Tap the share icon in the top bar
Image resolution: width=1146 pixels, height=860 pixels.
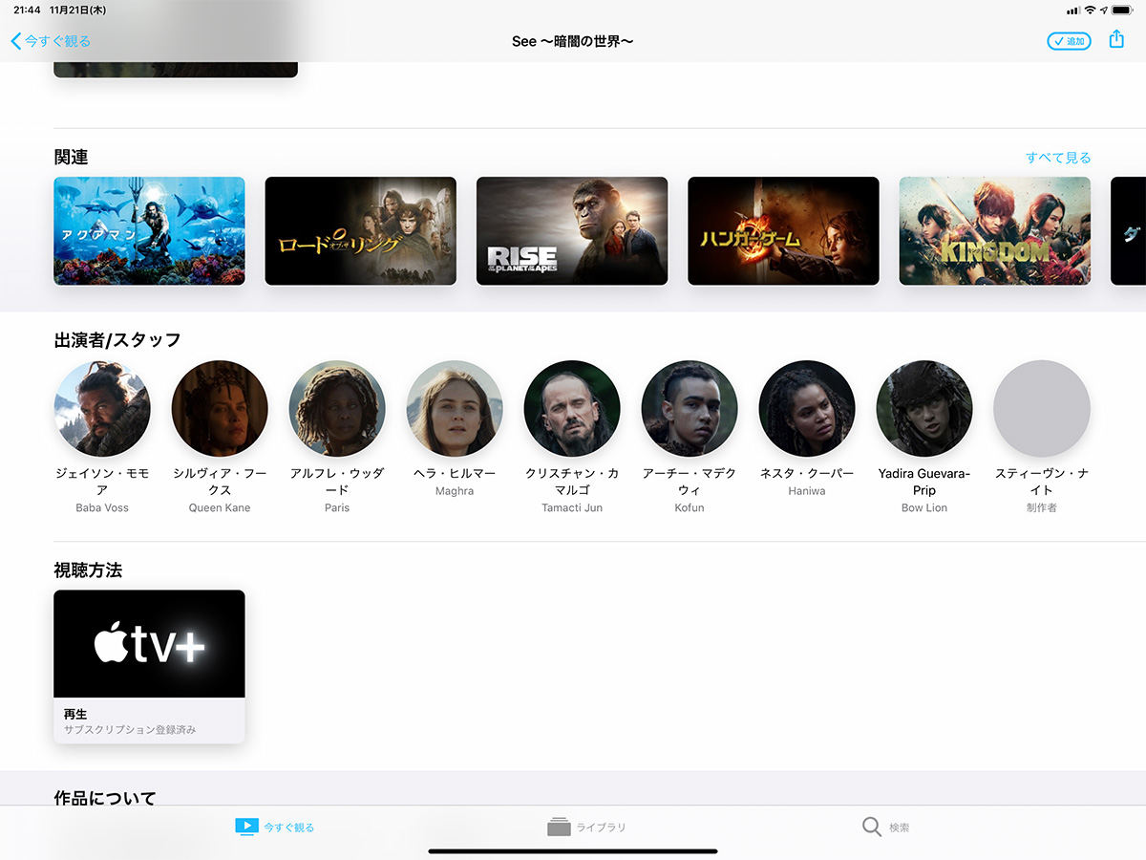click(1116, 39)
